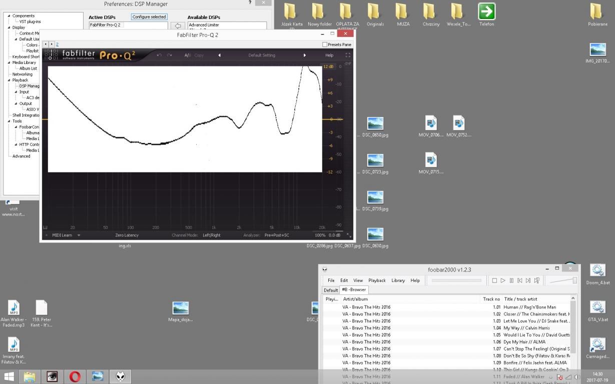The width and height of the screenshot is (615, 384).
Task: Click the Artist/album column header
Action: tap(410, 299)
